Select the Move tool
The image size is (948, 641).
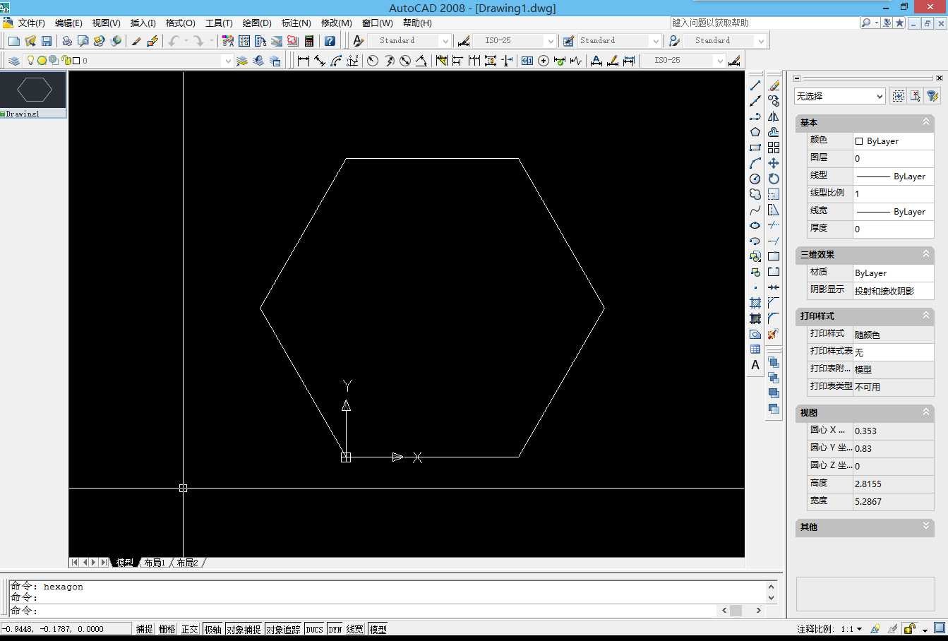[774, 163]
